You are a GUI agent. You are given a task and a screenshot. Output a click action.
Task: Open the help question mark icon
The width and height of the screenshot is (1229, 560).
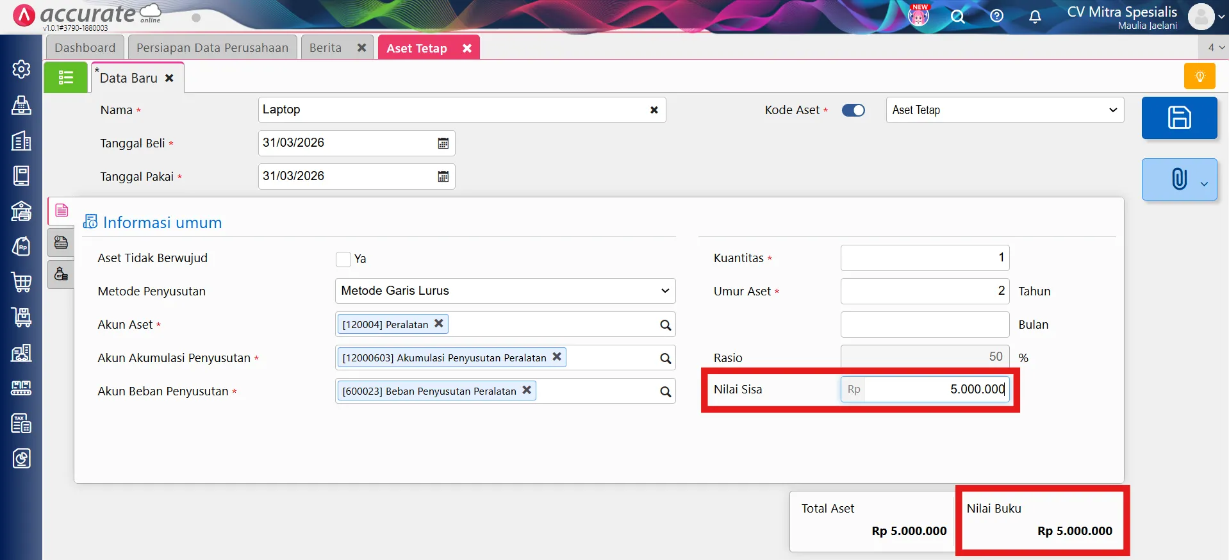point(996,16)
